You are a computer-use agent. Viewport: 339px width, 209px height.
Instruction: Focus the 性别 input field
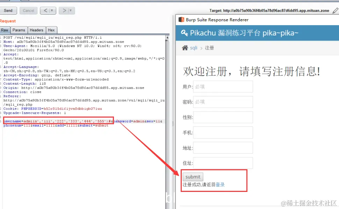coord(223,117)
